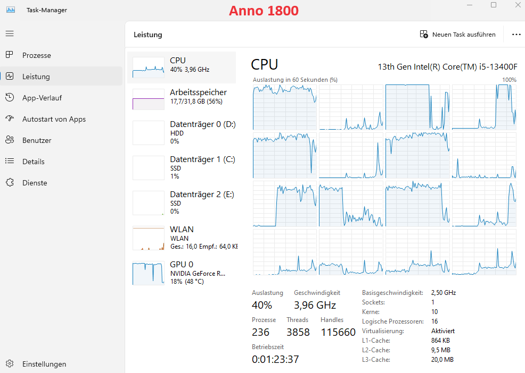525x373 pixels.
Task: Click the L2-Cache value 9,5 MB
Action: point(441,350)
